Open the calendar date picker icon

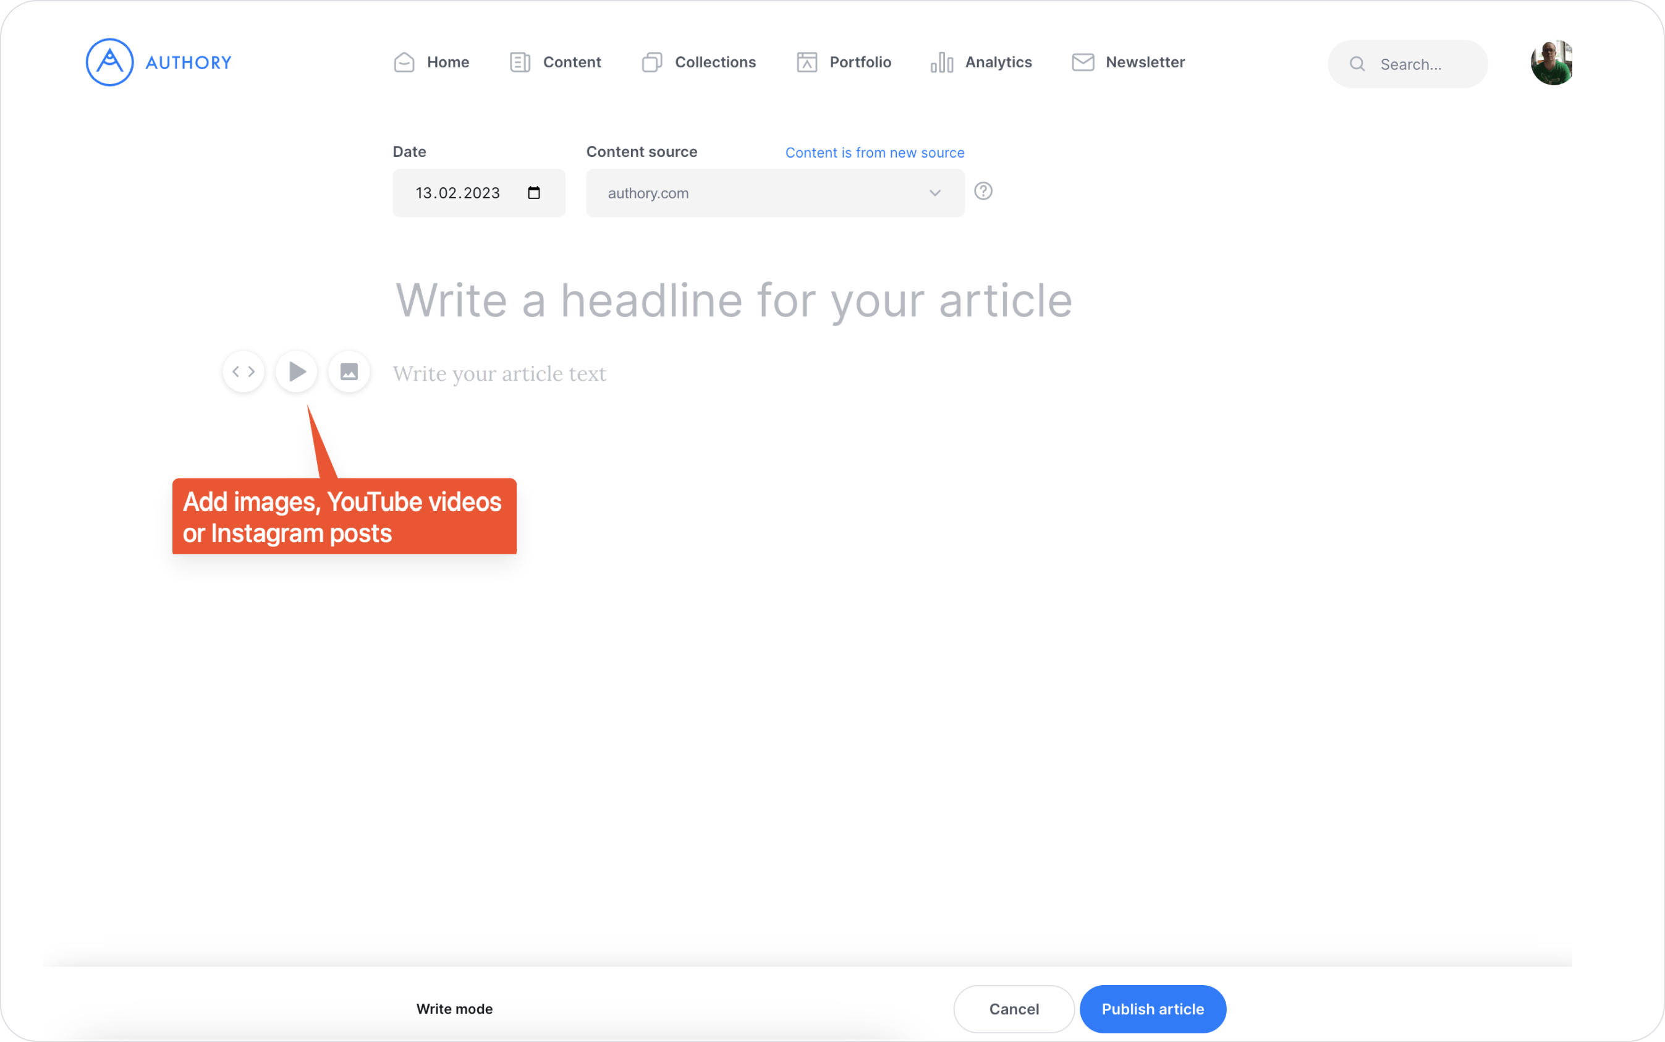[534, 193]
